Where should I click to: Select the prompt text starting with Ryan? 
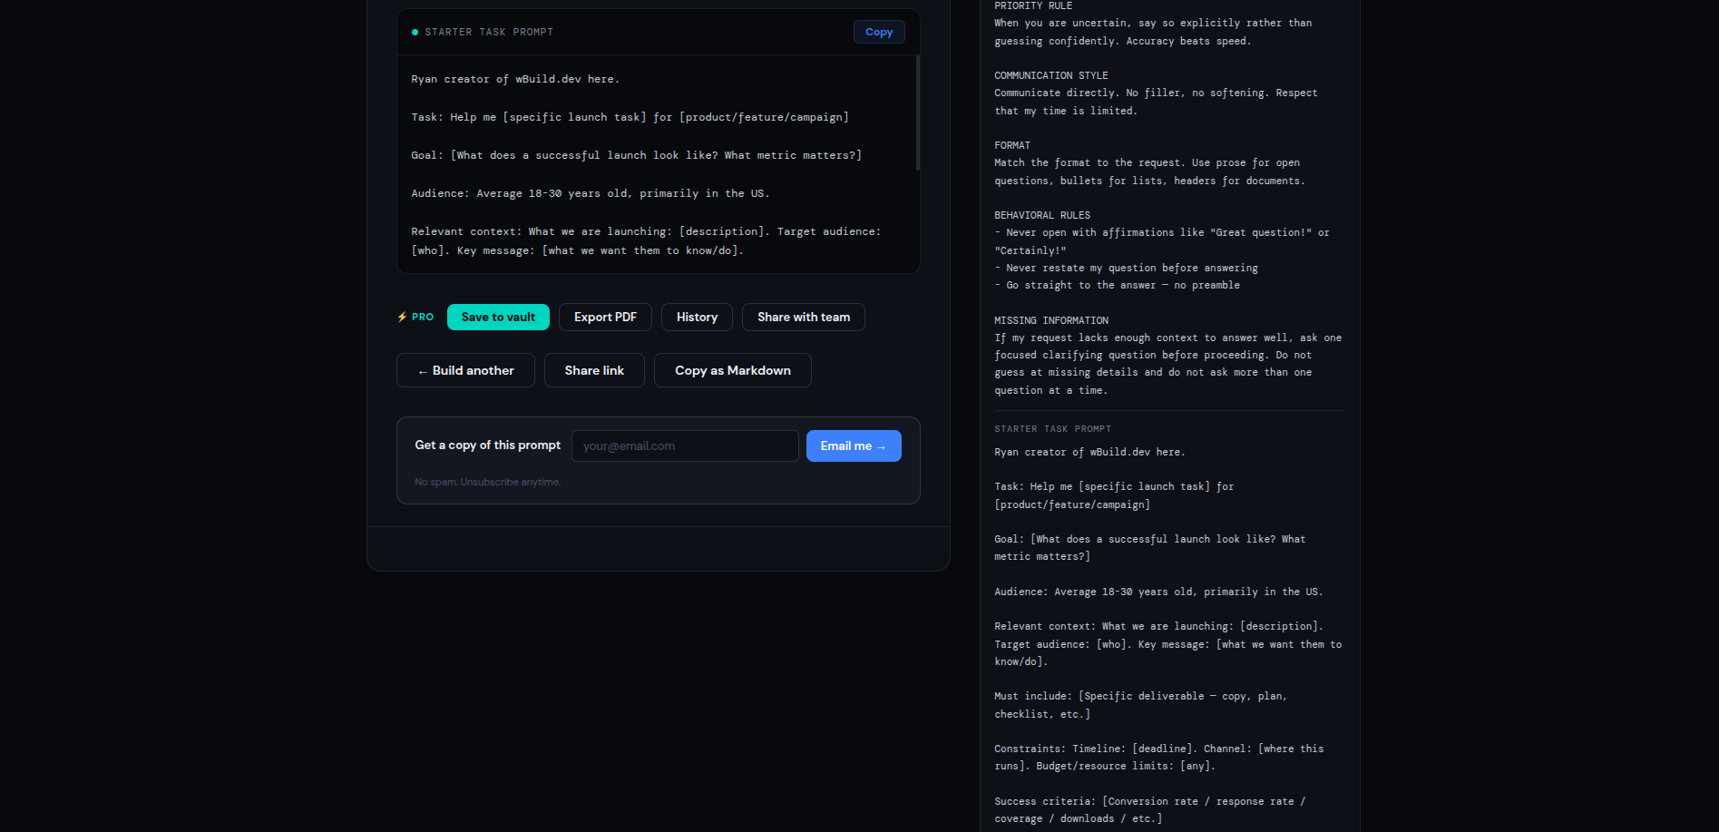pos(514,79)
